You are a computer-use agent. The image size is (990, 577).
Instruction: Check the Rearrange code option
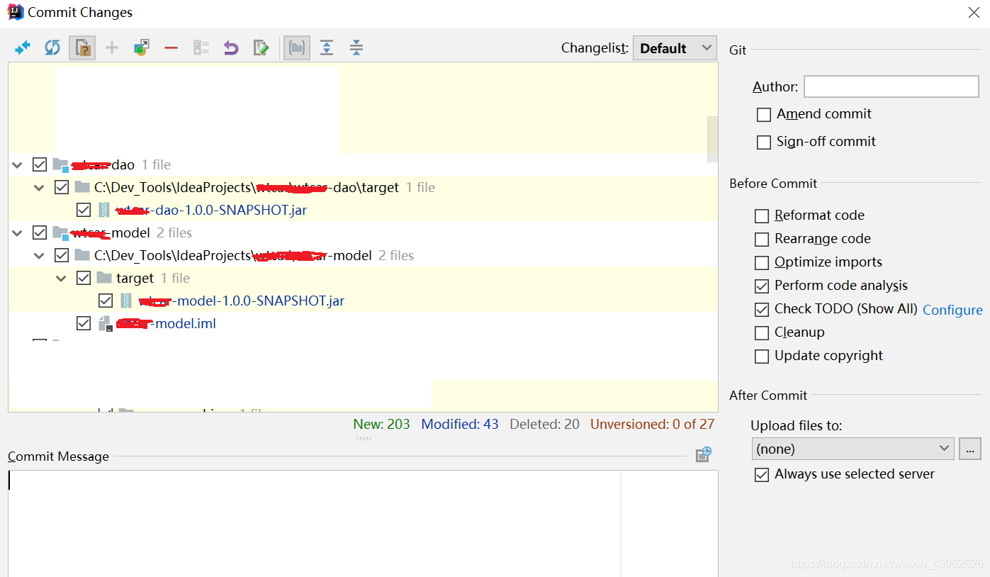[761, 240]
